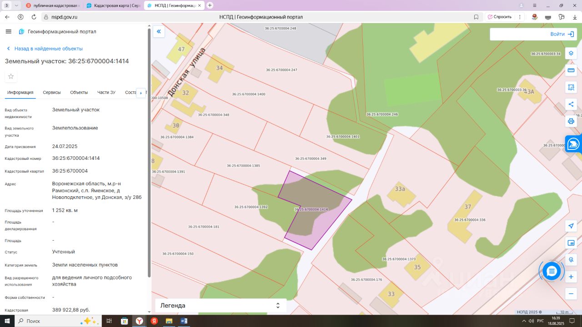The height and width of the screenshot is (327, 582).
Task: Open Yandex home button in toolbar
Action: pyautogui.click(x=20, y=17)
